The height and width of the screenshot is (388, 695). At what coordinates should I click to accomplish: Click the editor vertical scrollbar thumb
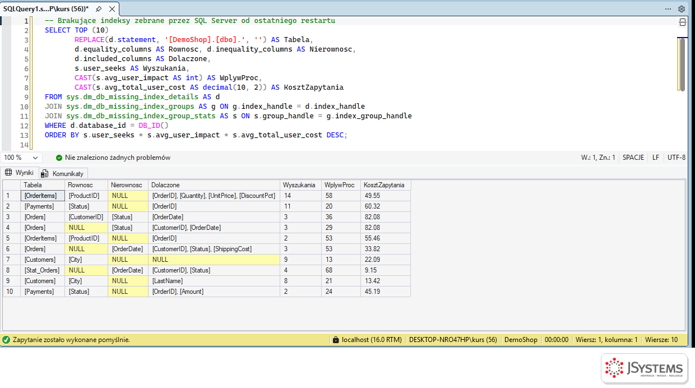pyautogui.click(x=682, y=64)
